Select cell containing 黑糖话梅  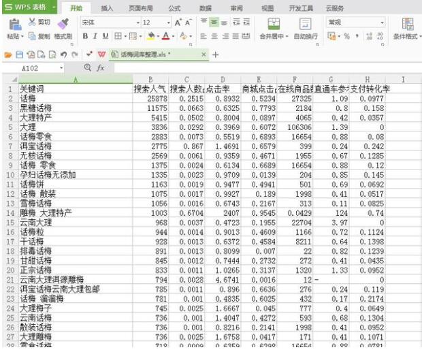76,108
